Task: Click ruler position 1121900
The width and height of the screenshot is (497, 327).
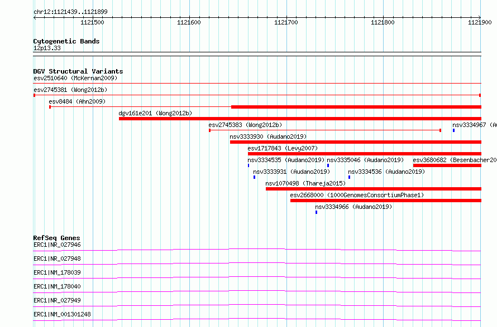Action: tap(480, 22)
